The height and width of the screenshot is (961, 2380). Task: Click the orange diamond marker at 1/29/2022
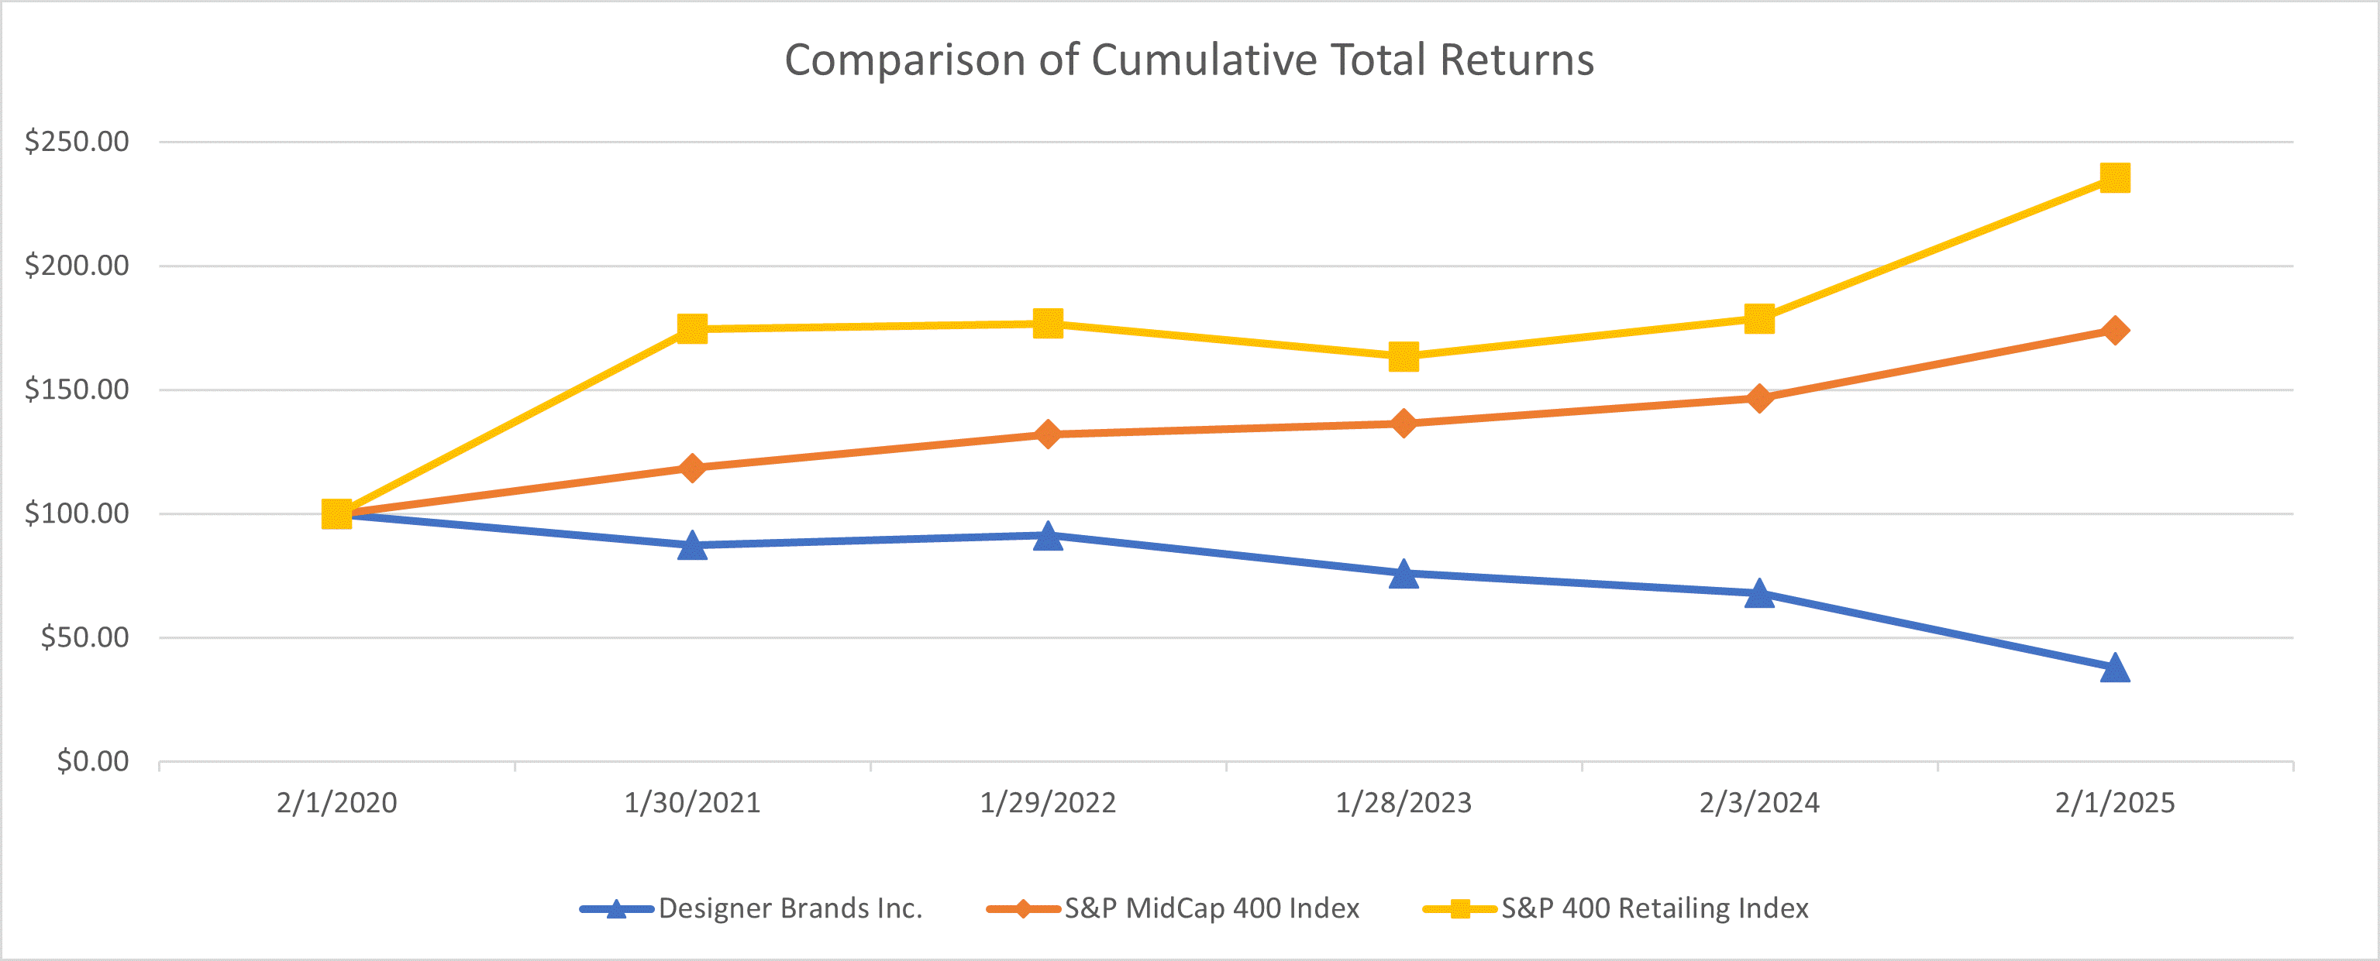[1048, 434]
